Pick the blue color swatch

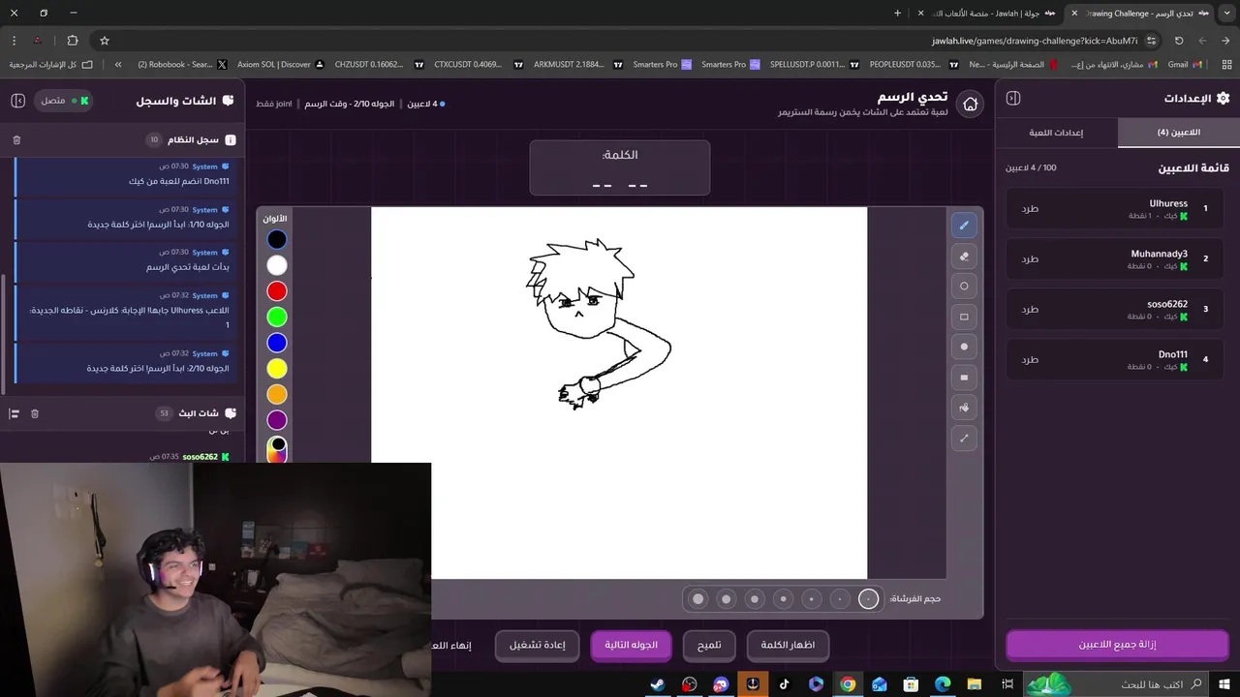pyautogui.click(x=277, y=343)
